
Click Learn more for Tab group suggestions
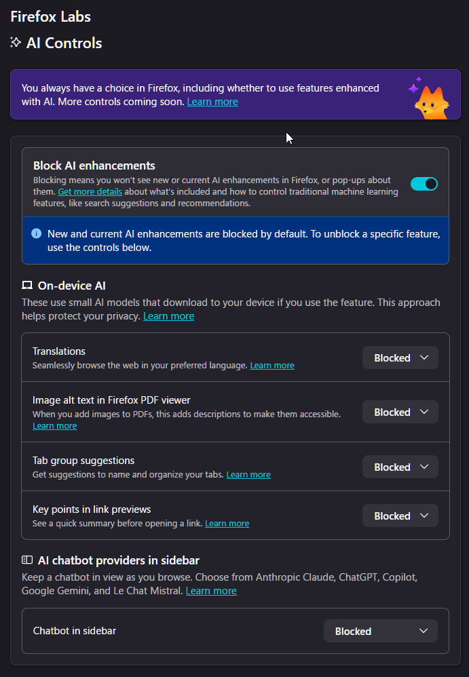248,474
